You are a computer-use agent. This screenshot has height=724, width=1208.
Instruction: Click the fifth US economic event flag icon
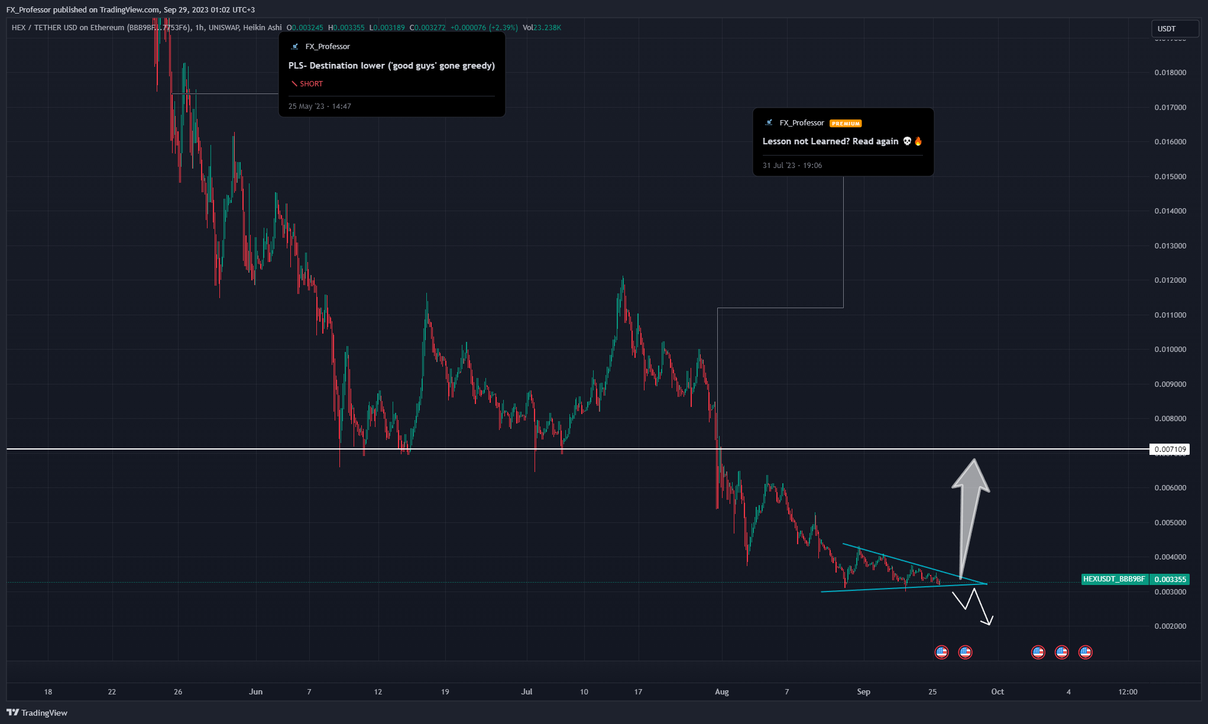[x=1086, y=652]
